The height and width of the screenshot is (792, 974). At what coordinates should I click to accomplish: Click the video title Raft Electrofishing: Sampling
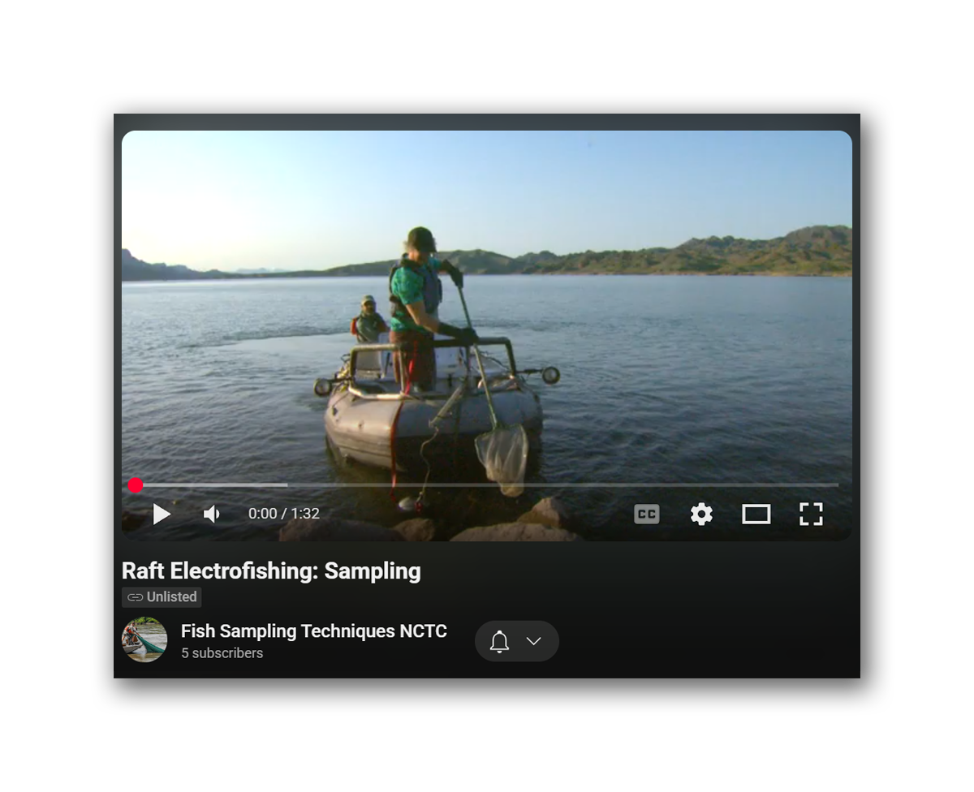tap(271, 570)
